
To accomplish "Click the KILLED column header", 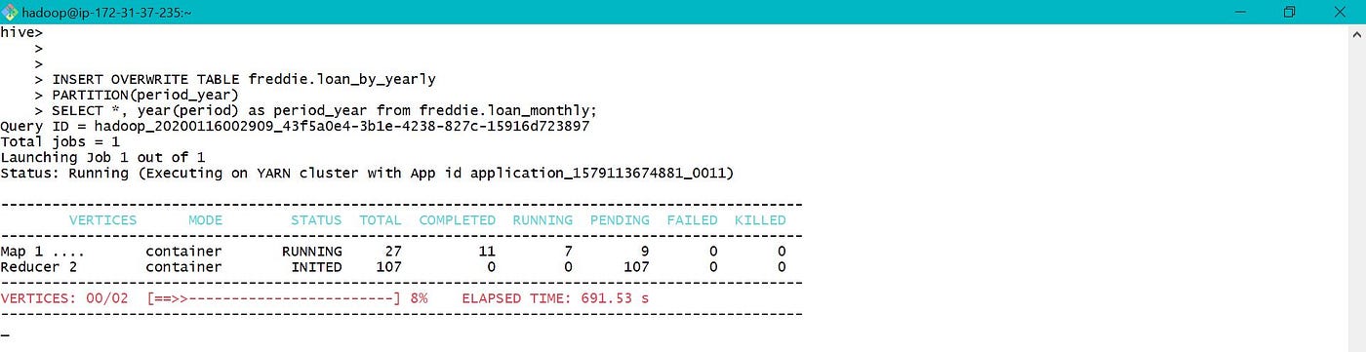I will pyautogui.click(x=760, y=220).
